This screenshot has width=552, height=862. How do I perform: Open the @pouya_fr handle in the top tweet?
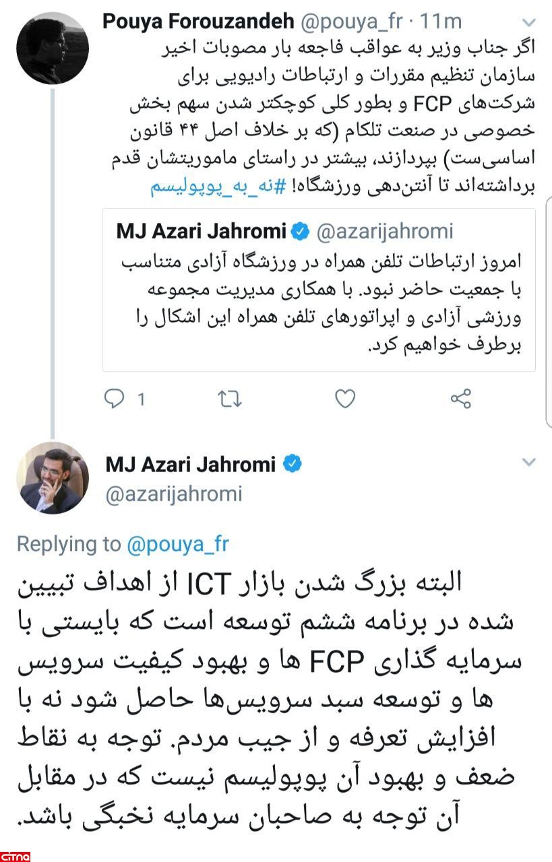(x=352, y=22)
